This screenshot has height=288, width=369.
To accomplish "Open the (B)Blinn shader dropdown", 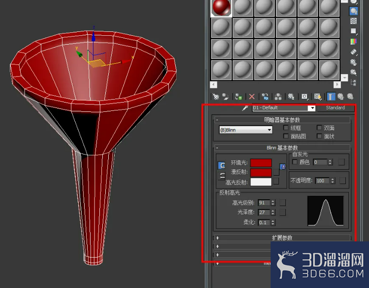I will coord(246,130).
